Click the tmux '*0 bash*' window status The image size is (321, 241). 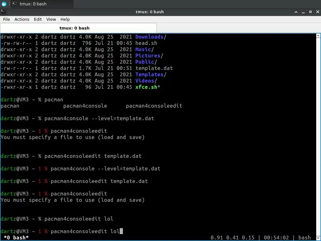click(16, 238)
